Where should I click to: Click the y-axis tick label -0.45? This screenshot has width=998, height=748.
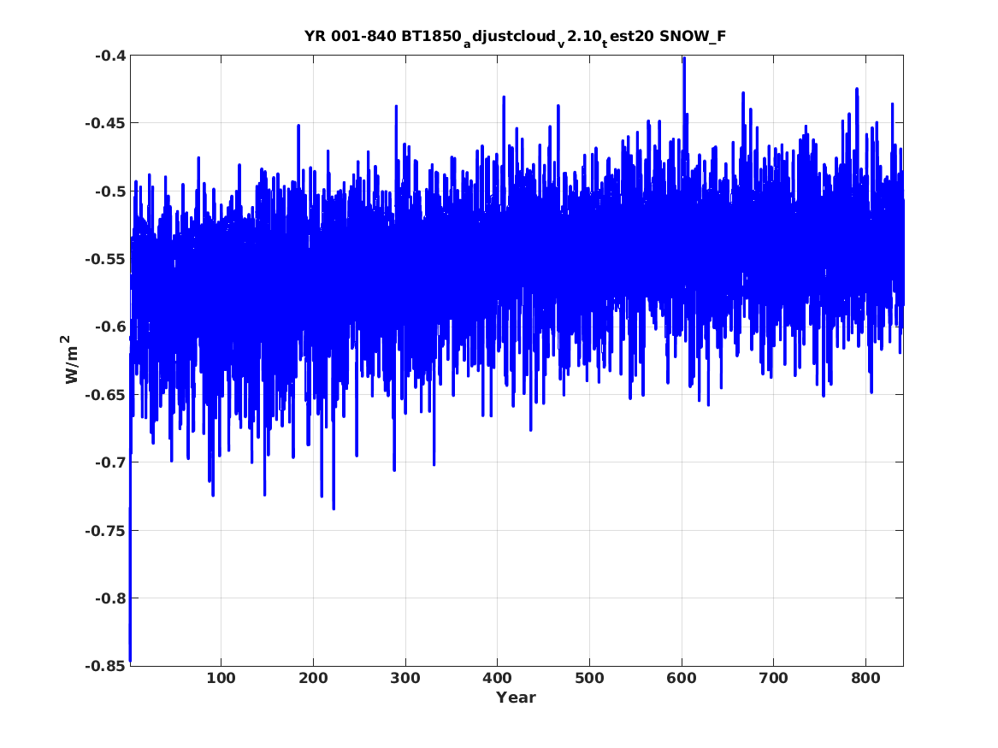105,123
